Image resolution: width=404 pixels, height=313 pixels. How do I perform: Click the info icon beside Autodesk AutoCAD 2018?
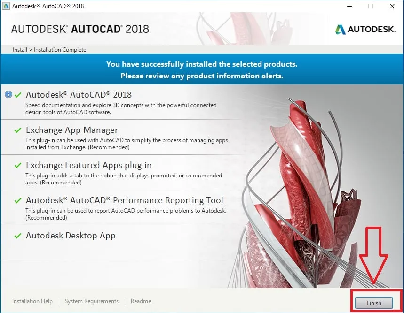(x=8, y=94)
